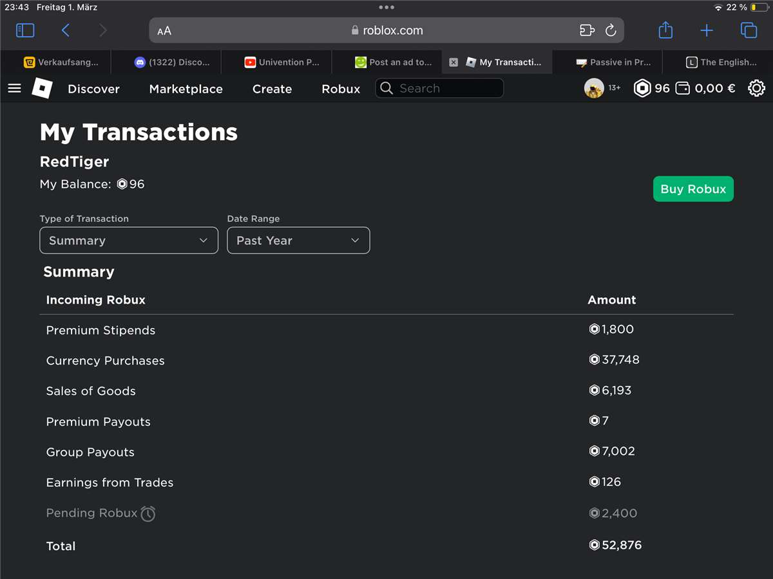Click the Incoming Robux column header
Image resolution: width=773 pixels, height=579 pixels.
click(96, 300)
